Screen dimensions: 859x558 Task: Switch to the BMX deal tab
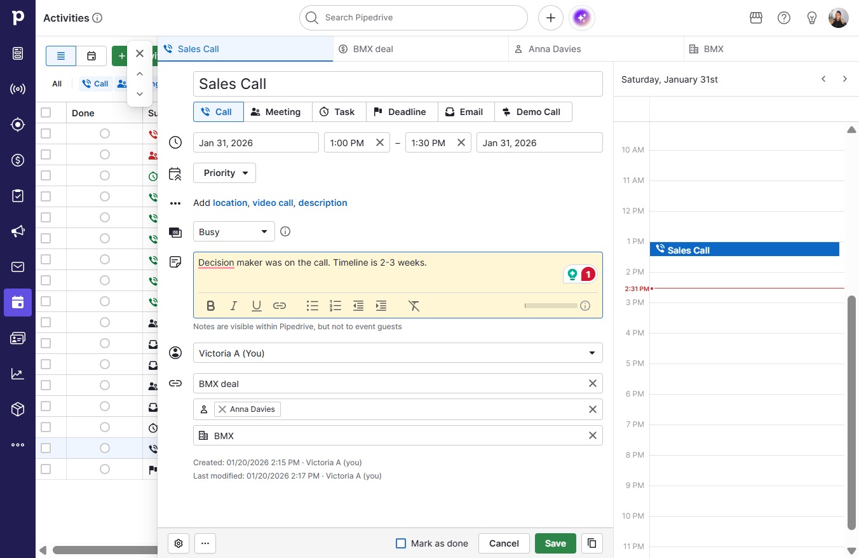[421, 49]
